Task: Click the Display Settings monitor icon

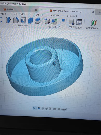Action: [55, 109]
